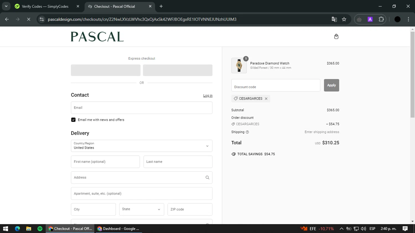Click the City field

(93, 209)
